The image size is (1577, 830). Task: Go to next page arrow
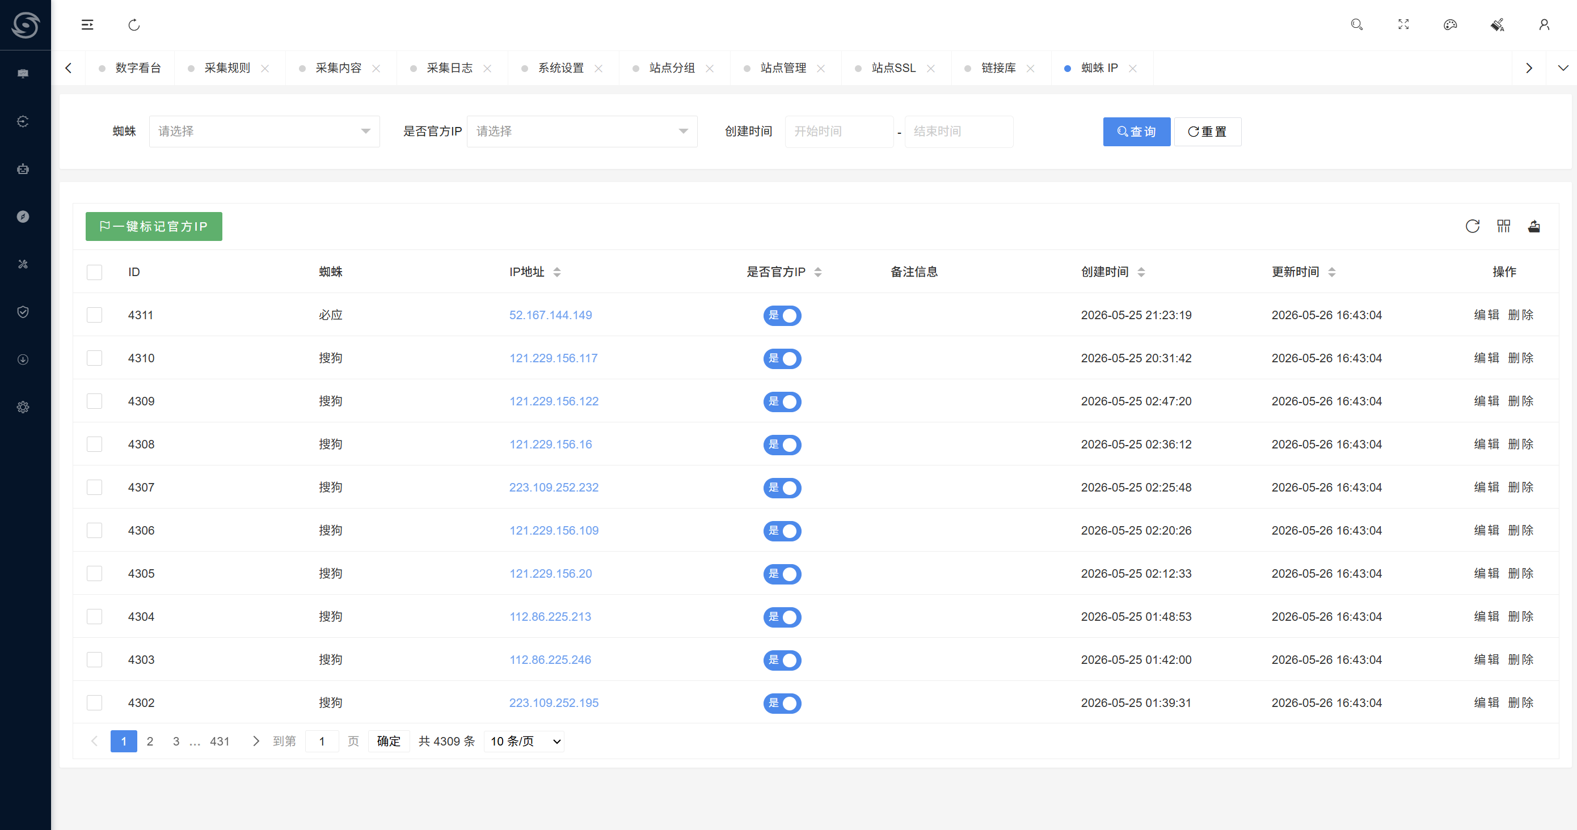pyautogui.click(x=256, y=742)
